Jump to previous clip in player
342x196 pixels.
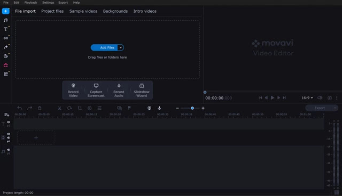[260, 98]
